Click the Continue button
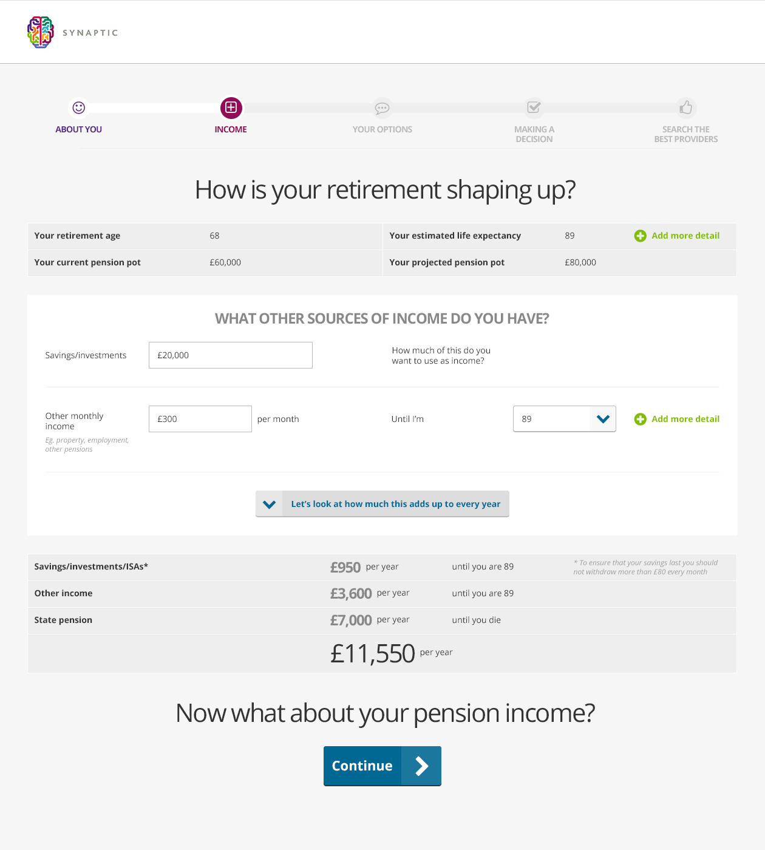765x850 pixels. (382, 766)
